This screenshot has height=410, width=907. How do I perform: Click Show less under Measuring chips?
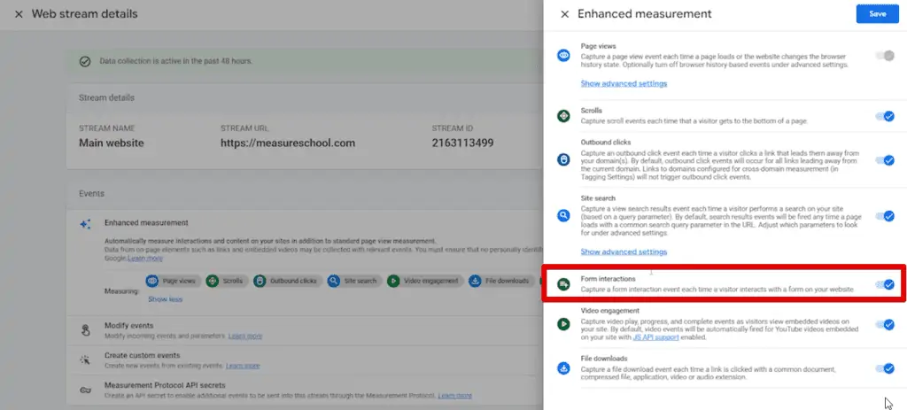tap(165, 299)
